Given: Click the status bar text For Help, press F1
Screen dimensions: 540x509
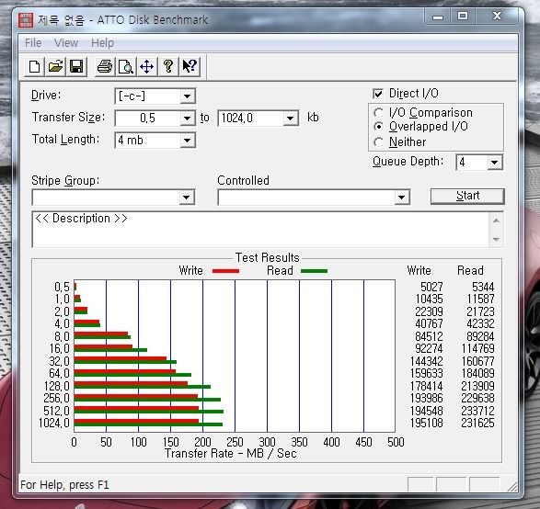Looking at the screenshot, I should pos(64,485).
